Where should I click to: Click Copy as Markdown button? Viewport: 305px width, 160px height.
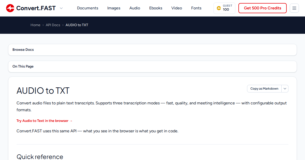[264, 89]
